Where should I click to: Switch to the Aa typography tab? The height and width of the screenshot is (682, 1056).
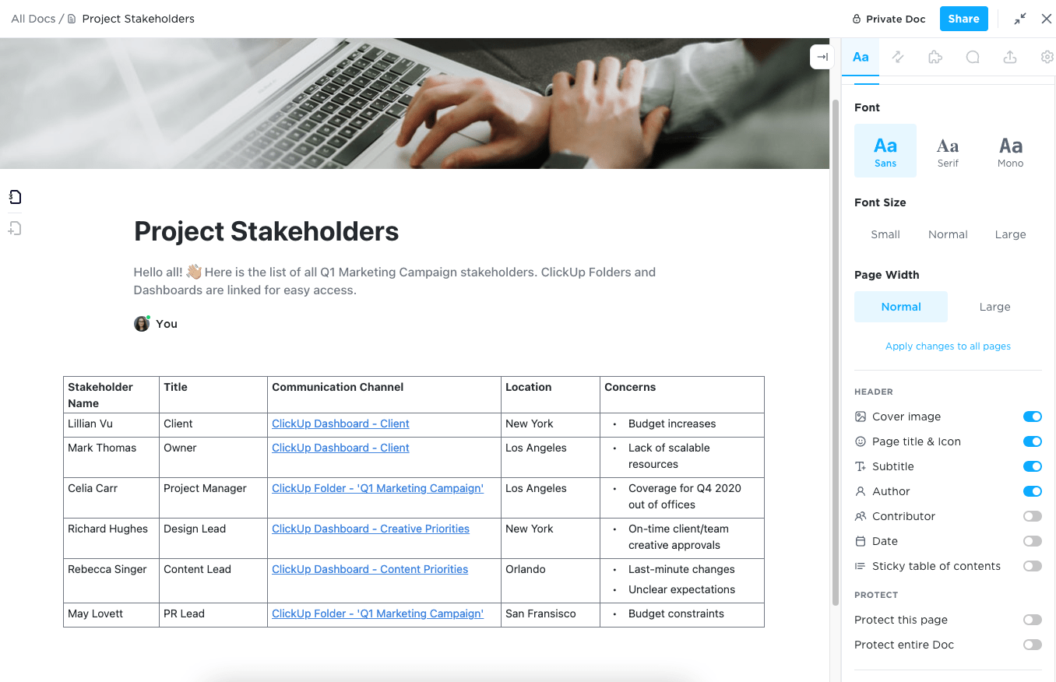coord(861,57)
